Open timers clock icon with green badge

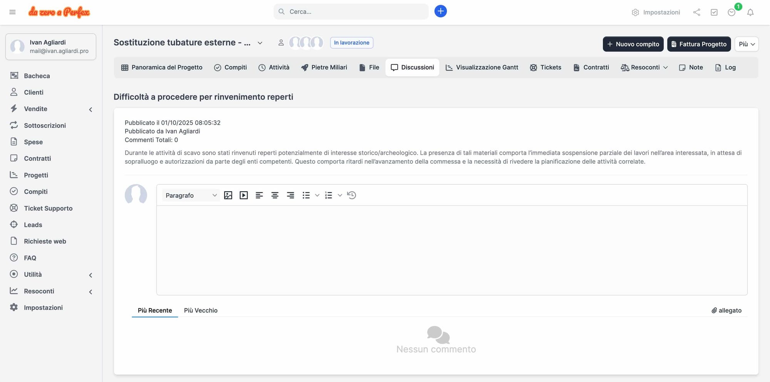coord(731,12)
